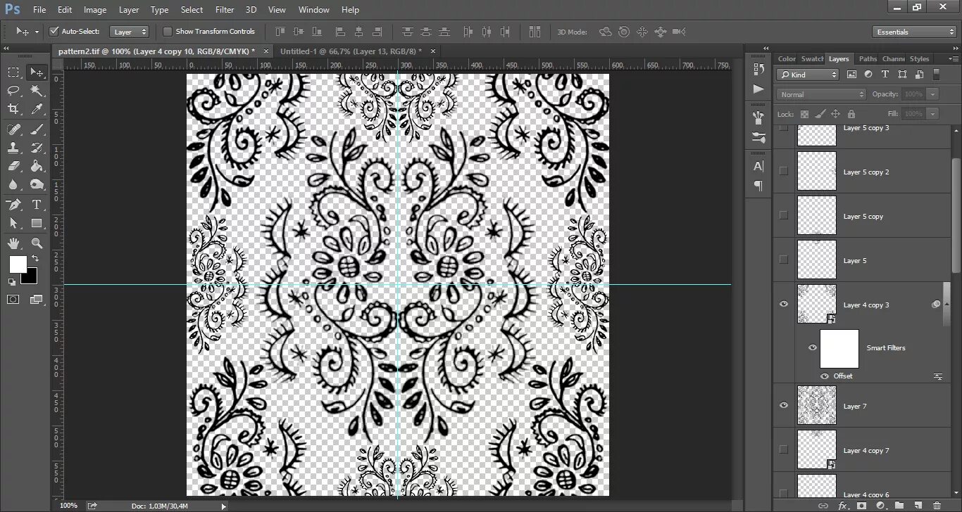Viewport: 962px width, 512px height.
Task: Select the Hand tool
Action: [x=13, y=243]
